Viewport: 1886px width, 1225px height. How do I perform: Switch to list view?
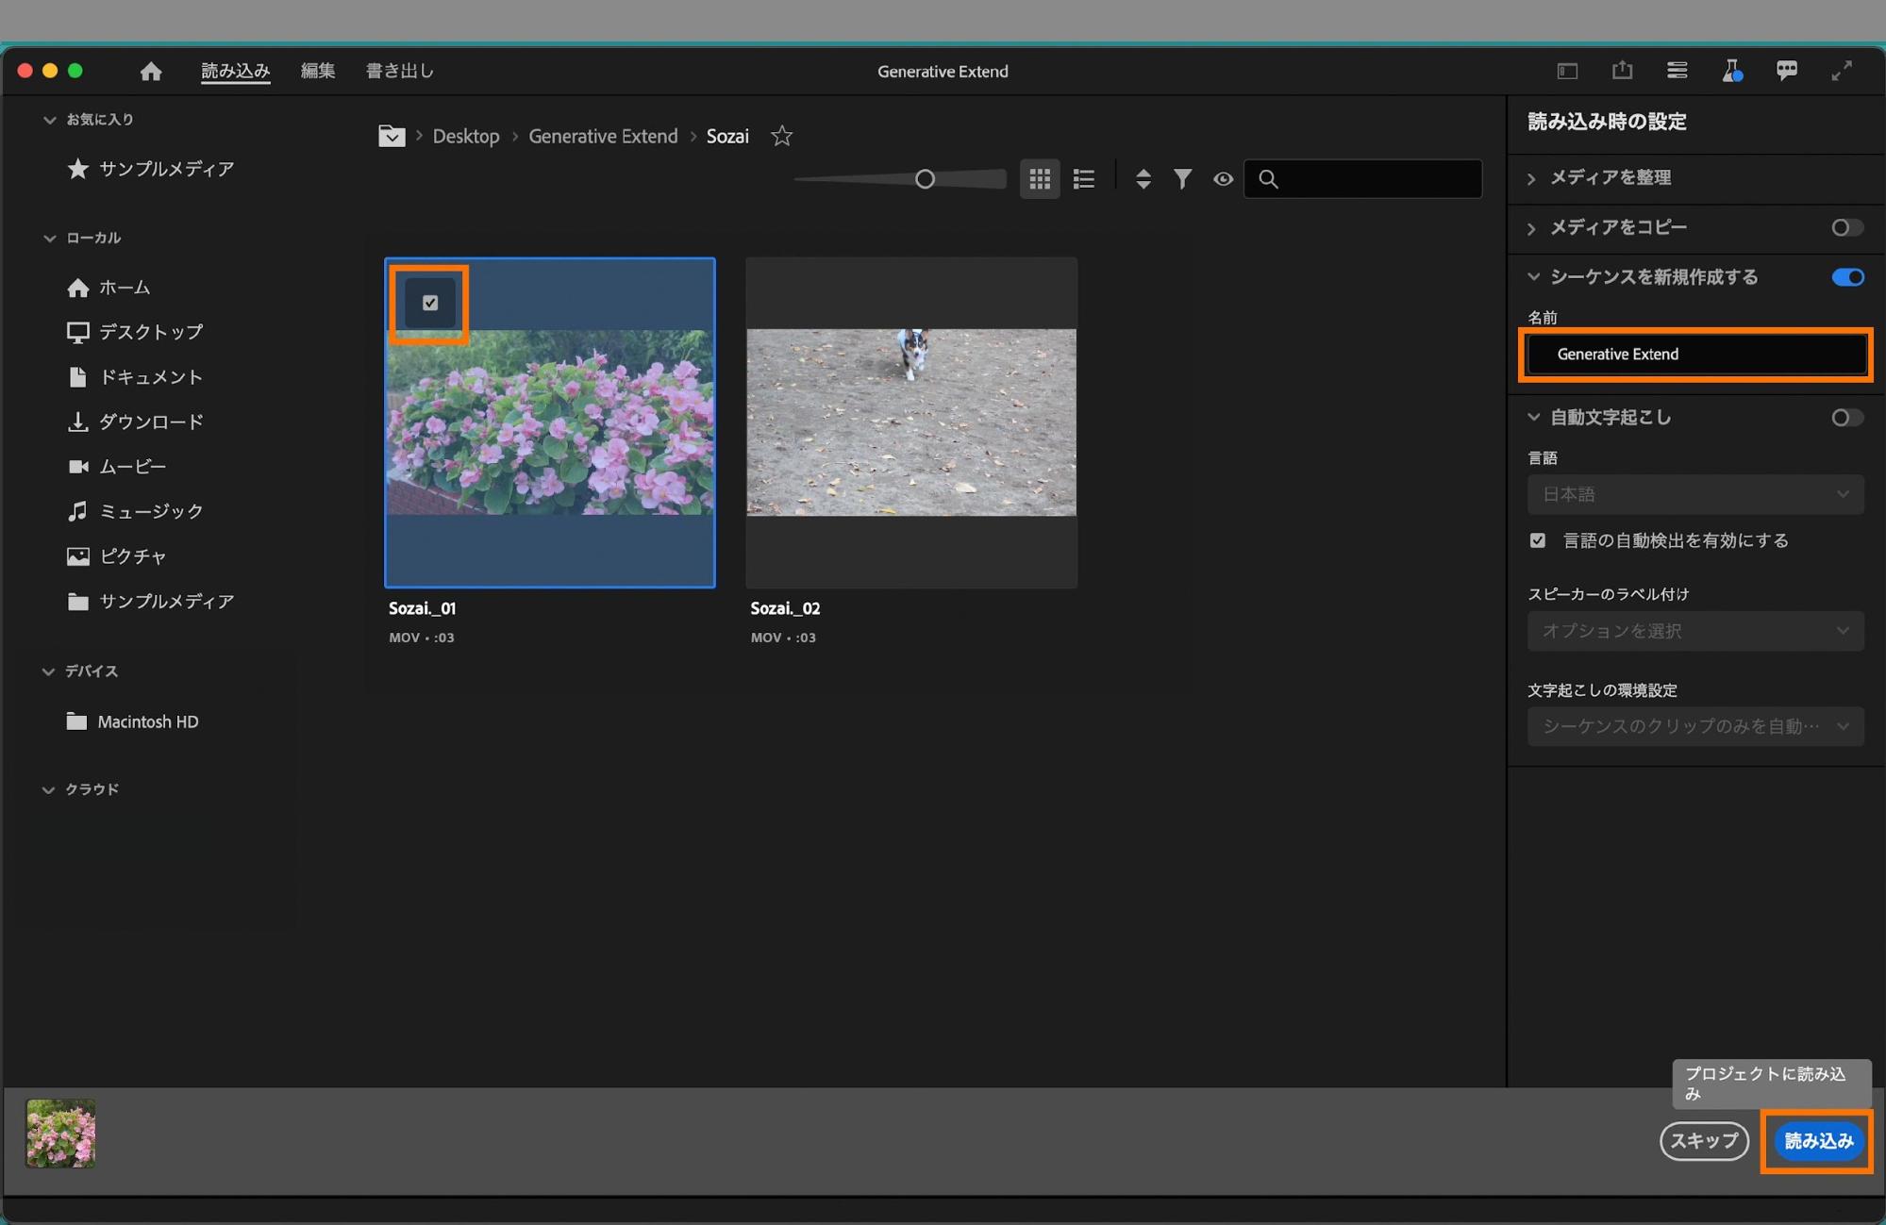1084,179
